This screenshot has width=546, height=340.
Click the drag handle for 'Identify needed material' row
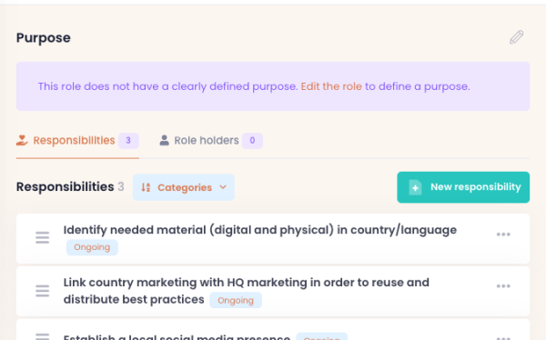point(43,237)
